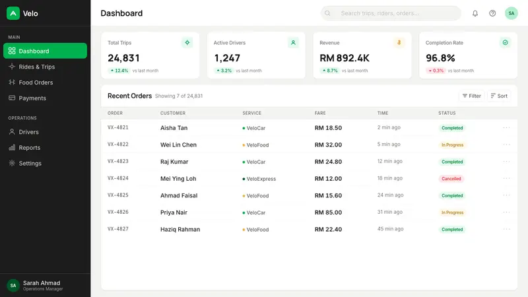Viewport: 528px width, 297px height.
Task: Click the STATUS column header
Action: [447, 113]
